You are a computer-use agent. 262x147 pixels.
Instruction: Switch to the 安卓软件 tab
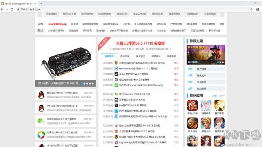[x=125, y=56]
